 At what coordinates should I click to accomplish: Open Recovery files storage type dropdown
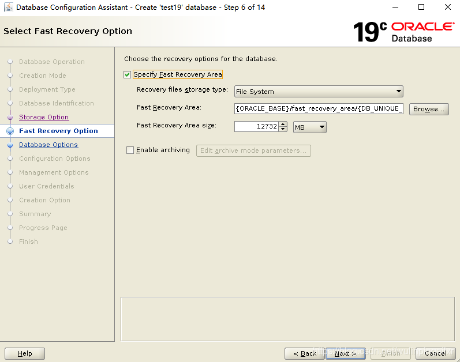(319, 92)
